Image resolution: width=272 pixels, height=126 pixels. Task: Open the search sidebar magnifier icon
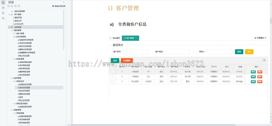(x=3, y=18)
